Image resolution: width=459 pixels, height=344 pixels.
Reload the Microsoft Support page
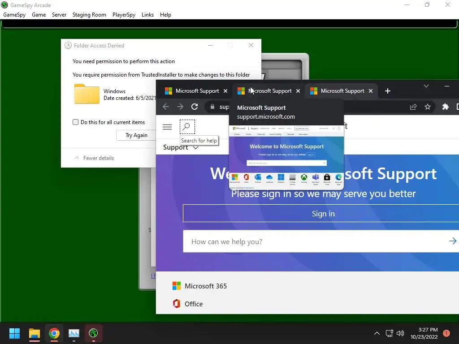[x=195, y=107]
